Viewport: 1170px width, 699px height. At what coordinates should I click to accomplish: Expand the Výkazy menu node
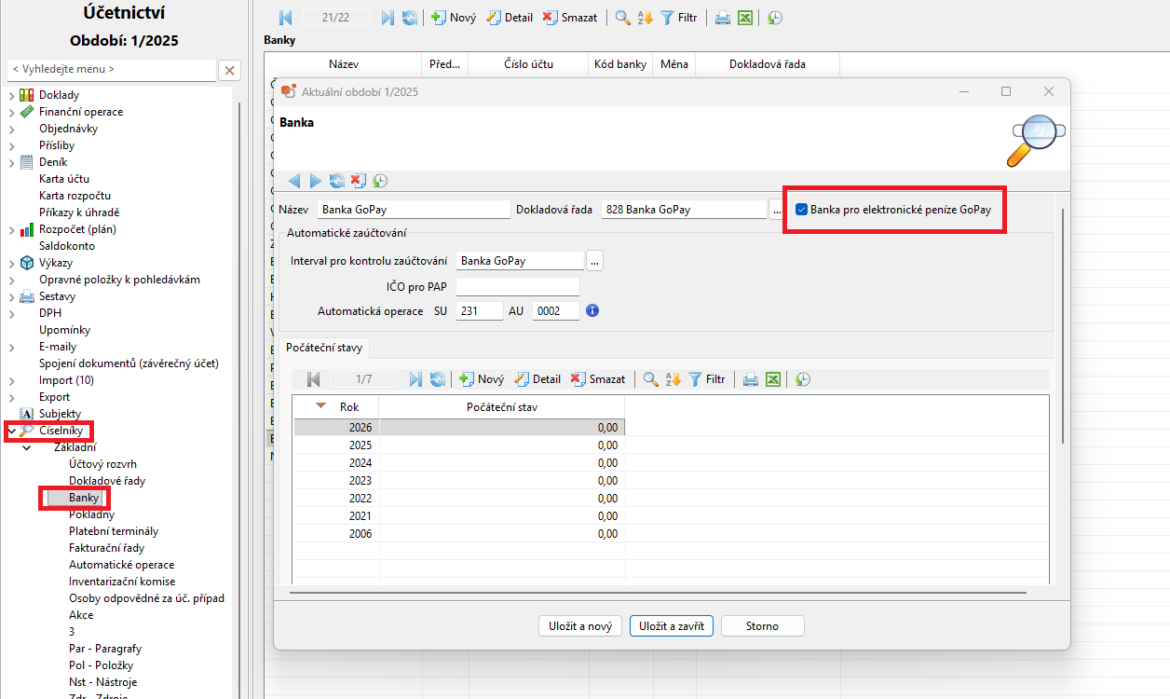[11, 263]
